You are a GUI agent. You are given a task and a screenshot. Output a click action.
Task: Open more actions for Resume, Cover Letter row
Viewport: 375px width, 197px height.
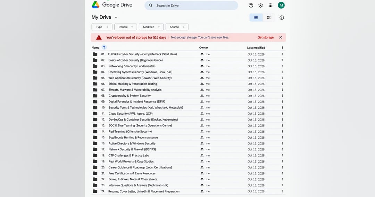(x=282, y=191)
